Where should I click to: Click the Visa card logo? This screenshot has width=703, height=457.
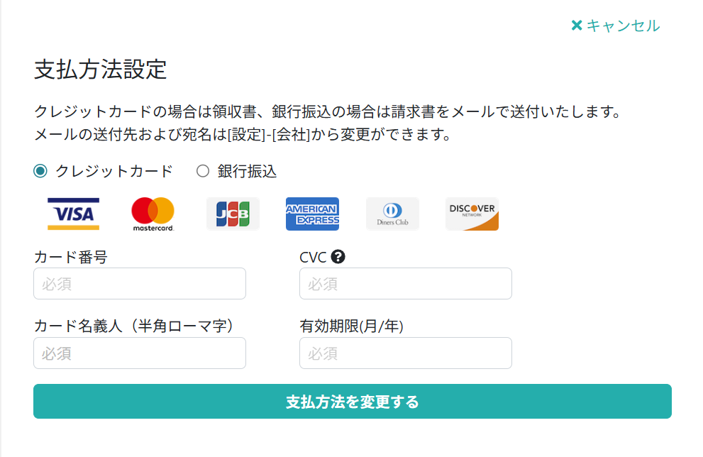(73, 214)
